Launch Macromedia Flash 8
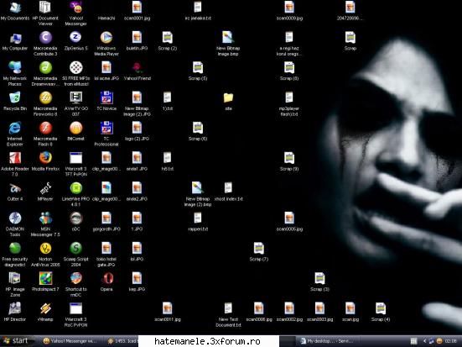The image size is (462, 347). pyautogui.click(x=45, y=134)
